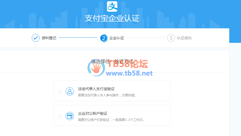Click the Alipay logo at the top

112,6
